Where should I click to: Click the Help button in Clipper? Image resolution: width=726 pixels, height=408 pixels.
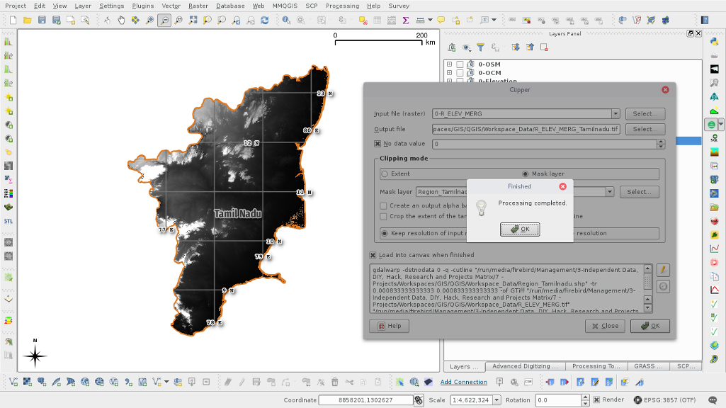click(x=390, y=326)
